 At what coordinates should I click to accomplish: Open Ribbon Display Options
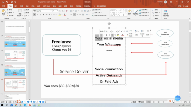171,2
